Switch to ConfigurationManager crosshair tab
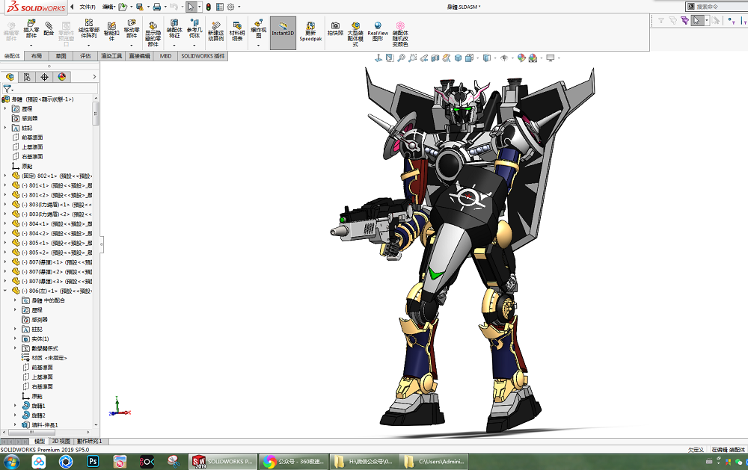748x470 pixels. point(44,77)
